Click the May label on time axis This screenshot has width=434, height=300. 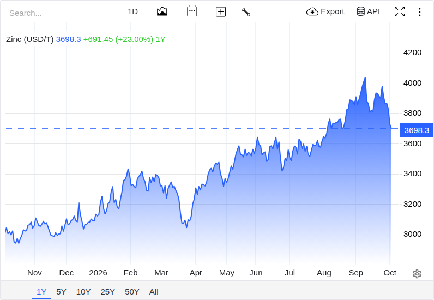tap(227, 273)
